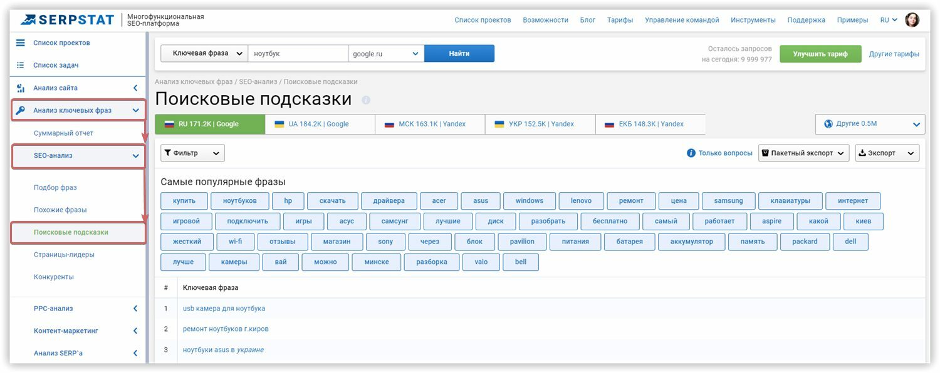
Task: Click the драйвера popular phrase tag
Action: coord(389,201)
